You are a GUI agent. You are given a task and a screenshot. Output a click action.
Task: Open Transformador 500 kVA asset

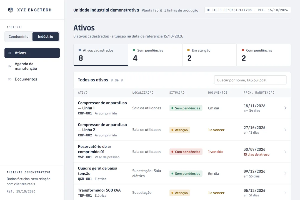(99, 190)
